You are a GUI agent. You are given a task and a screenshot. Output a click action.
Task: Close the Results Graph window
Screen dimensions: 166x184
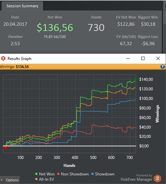click(158, 58)
